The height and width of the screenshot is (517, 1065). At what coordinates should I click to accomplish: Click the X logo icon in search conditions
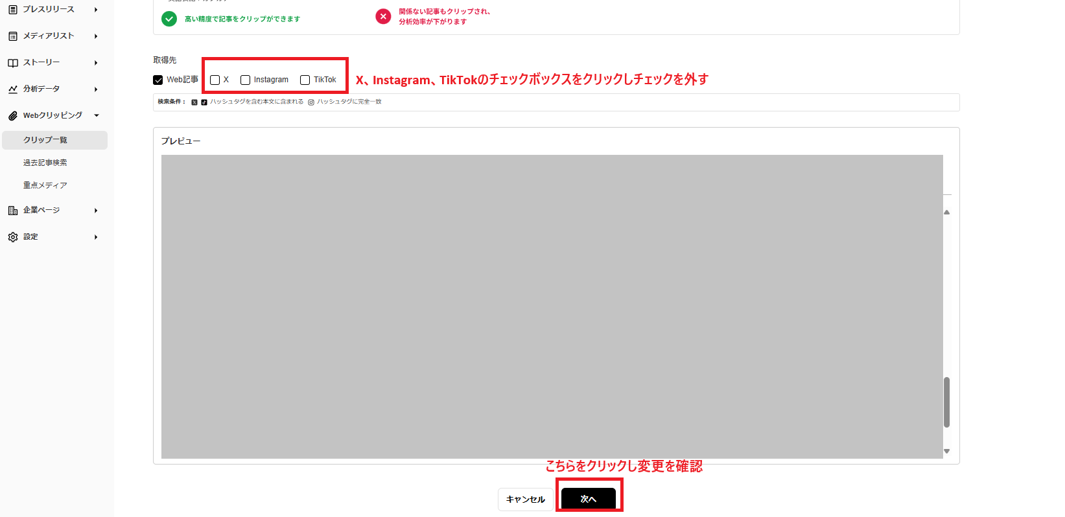pos(194,102)
